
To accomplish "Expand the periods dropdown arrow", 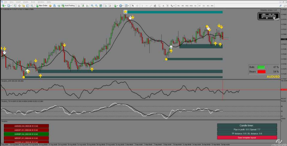I will 123,6.
